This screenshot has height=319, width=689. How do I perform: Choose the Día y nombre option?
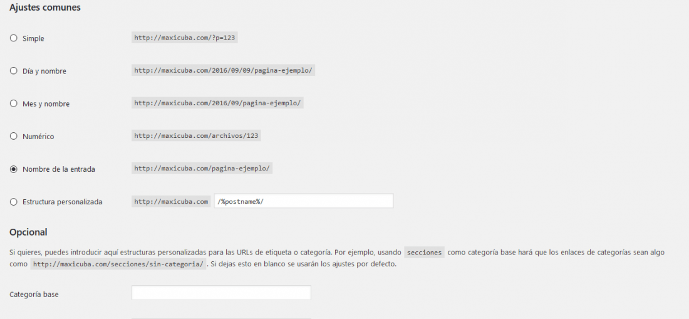pyautogui.click(x=13, y=71)
